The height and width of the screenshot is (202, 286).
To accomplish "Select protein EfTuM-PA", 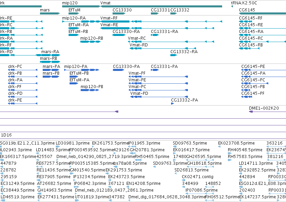I will (74, 84).
